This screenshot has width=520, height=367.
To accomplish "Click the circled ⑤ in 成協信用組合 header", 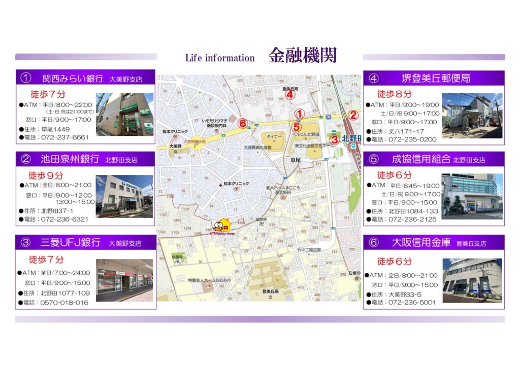I will pyautogui.click(x=374, y=159).
